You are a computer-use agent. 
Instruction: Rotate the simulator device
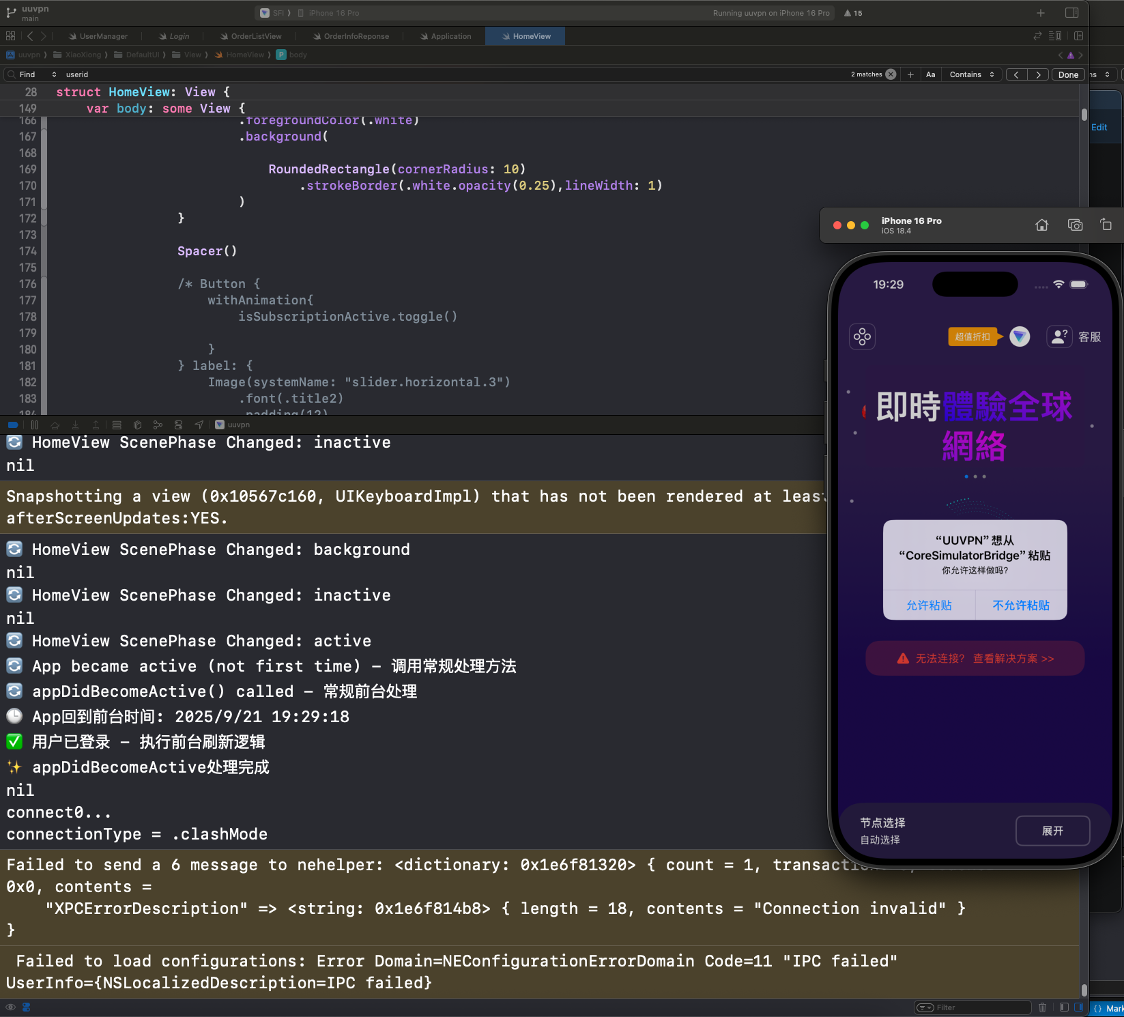click(x=1106, y=225)
